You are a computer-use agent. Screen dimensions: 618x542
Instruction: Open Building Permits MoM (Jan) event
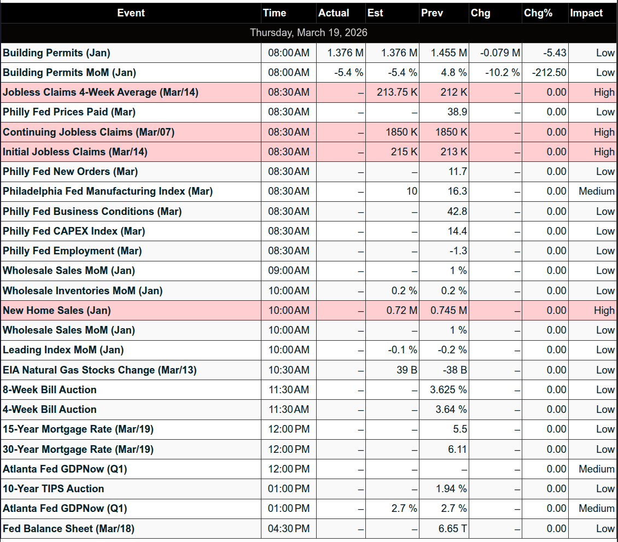pos(69,73)
